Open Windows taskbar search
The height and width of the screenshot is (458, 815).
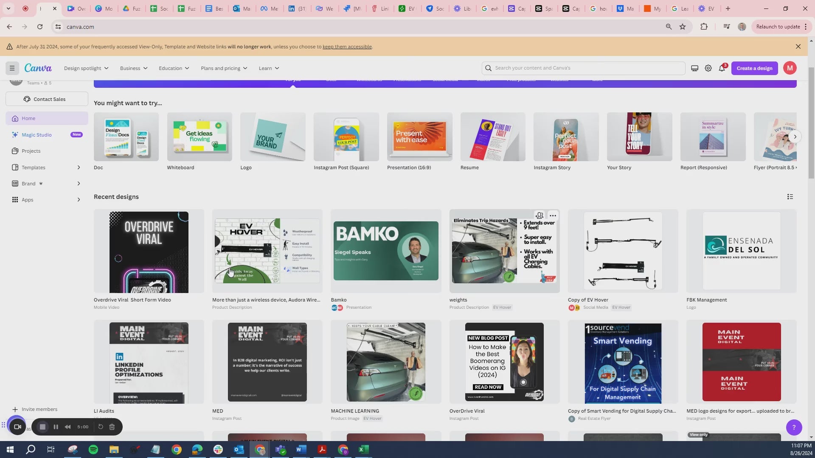point(31,450)
